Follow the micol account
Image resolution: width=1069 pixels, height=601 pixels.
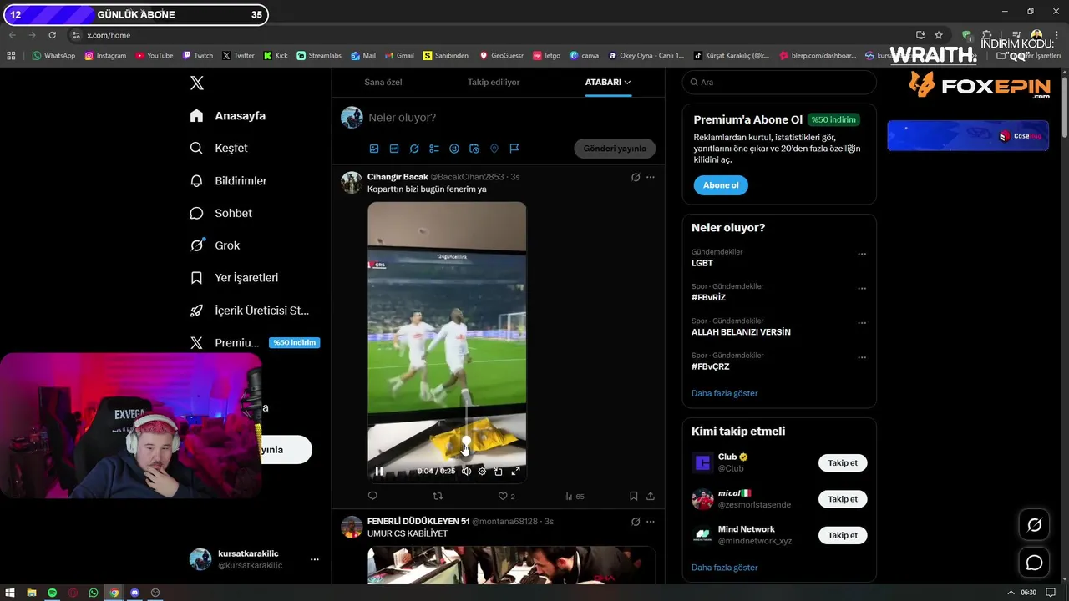click(843, 499)
